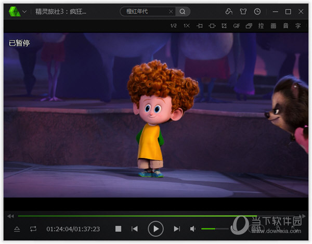The height and width of the screenshot is (244, 312).
Task: Set video size to 1/2
Action: tap(174, 25)
